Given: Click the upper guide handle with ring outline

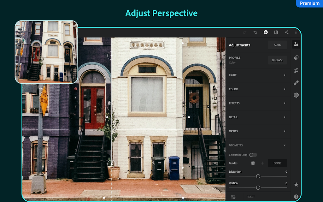Looking at the screenshot, I should [x=111, y=55].
